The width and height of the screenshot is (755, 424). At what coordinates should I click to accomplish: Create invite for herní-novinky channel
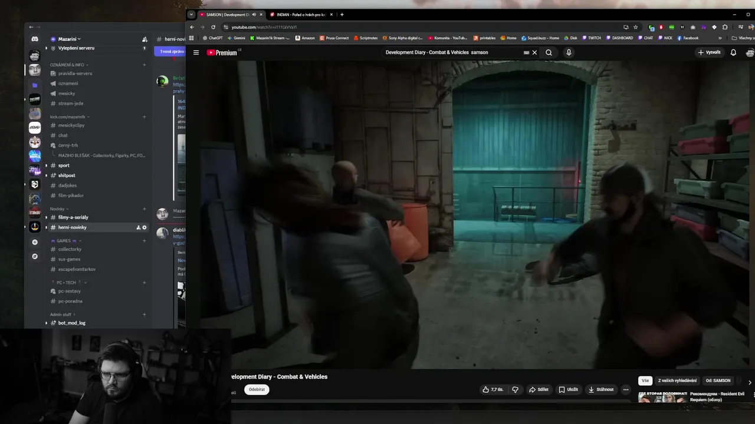[x=139, y=227]
